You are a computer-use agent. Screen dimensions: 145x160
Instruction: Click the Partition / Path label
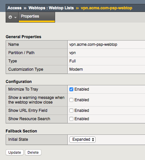21,53
